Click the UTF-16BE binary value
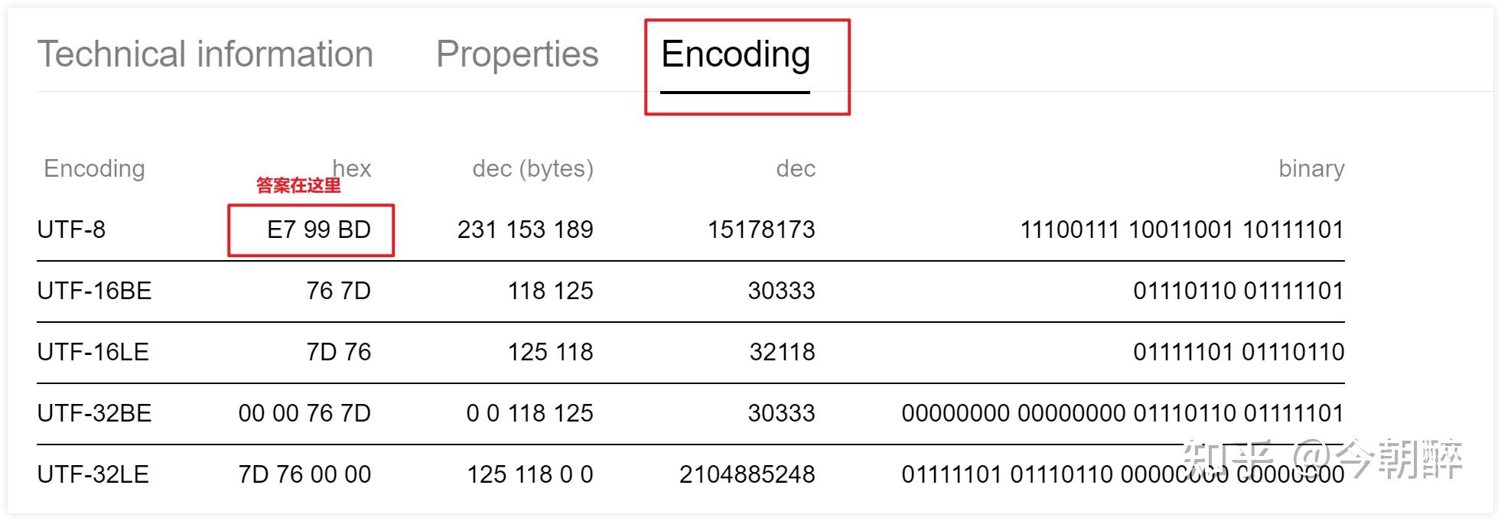The width and height of the screenshot is (1501, 521). pyautogui.click(x=1238, y=291)
